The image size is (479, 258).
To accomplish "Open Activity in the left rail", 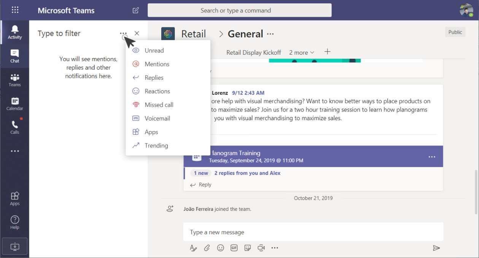I will [15, 32].
